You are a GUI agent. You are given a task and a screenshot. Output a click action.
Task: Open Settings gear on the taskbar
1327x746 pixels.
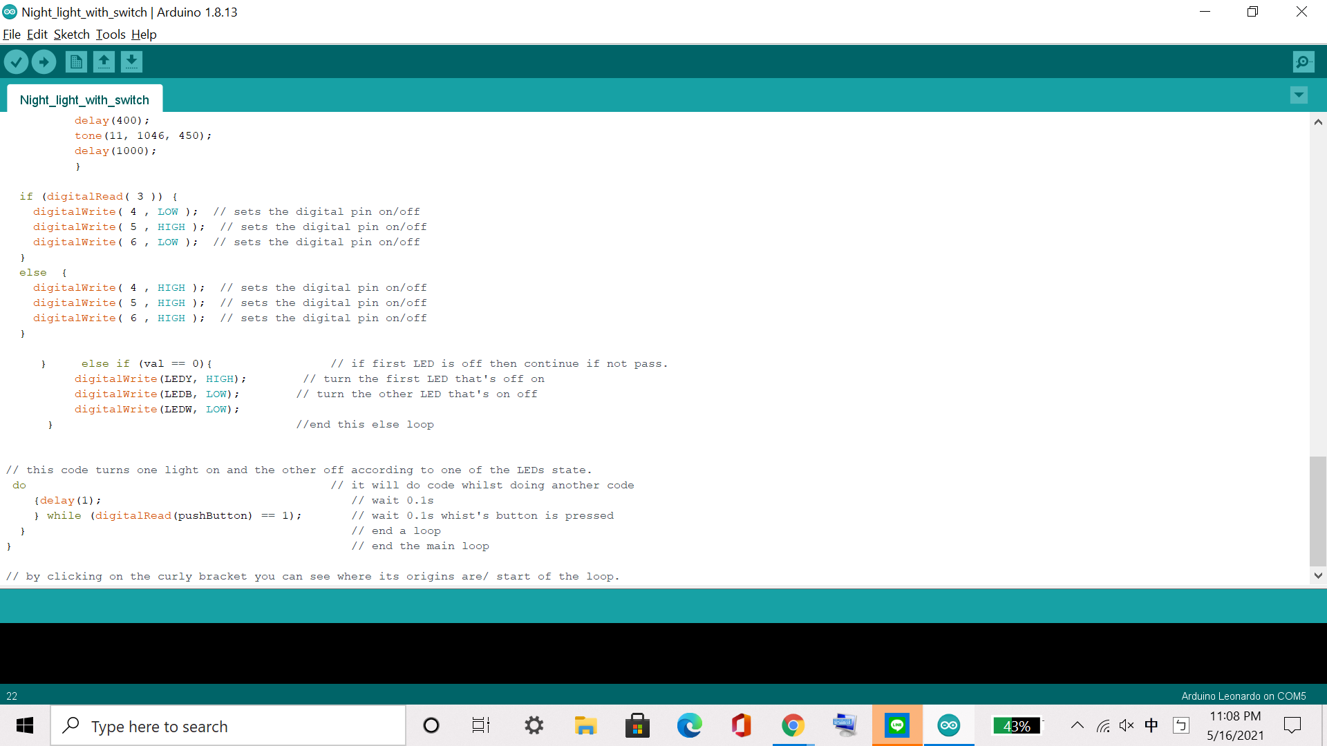(534, 725)
